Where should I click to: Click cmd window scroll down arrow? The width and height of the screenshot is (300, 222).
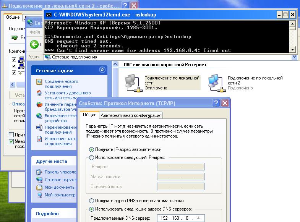tap(292, 50)
